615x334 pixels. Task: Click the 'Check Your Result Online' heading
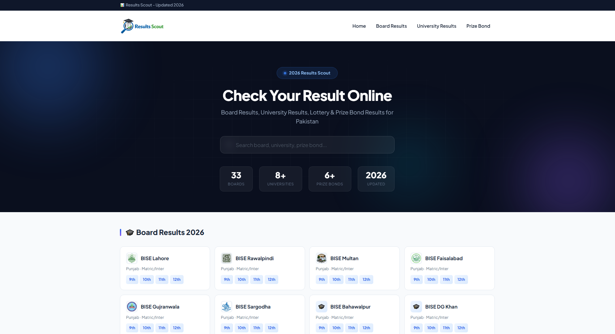coord(307,96)
